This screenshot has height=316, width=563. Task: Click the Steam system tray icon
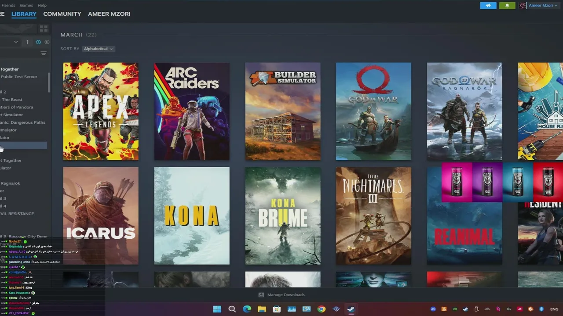(466, 309)
